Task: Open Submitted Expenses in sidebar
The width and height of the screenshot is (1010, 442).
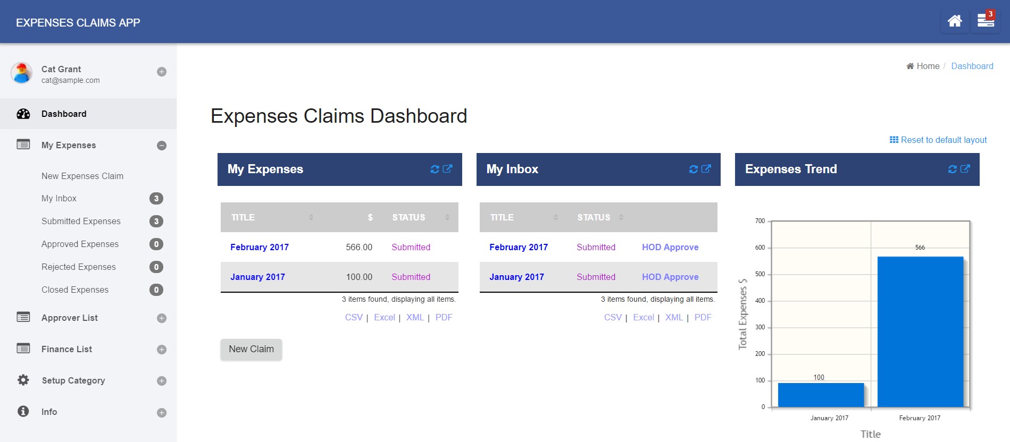Action: [81, 221]
